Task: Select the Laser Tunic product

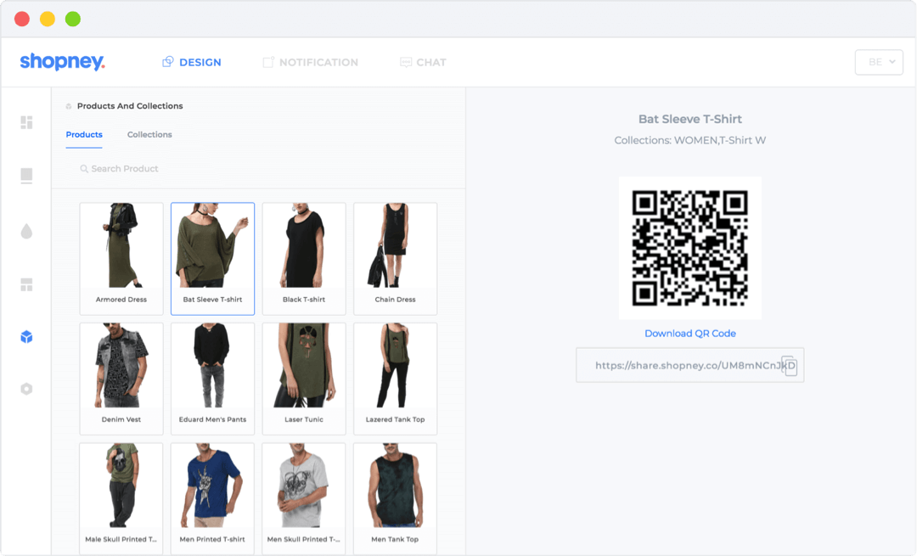Action: [x=304, y=379]
